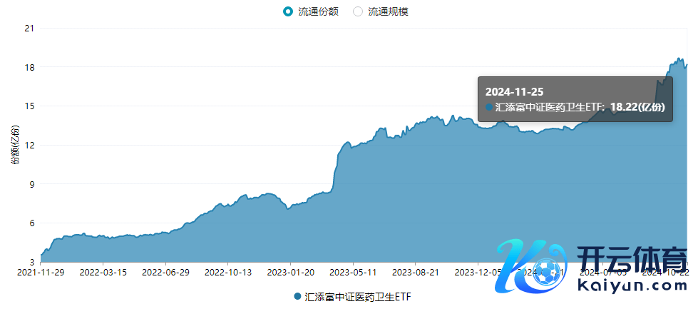Click the 份额(亿份) y-axis title
This screenshot has height=309, width=698.
coord(16,144)
